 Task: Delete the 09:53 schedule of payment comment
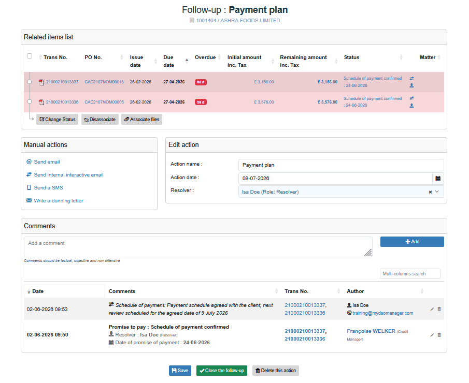[439, 309]
